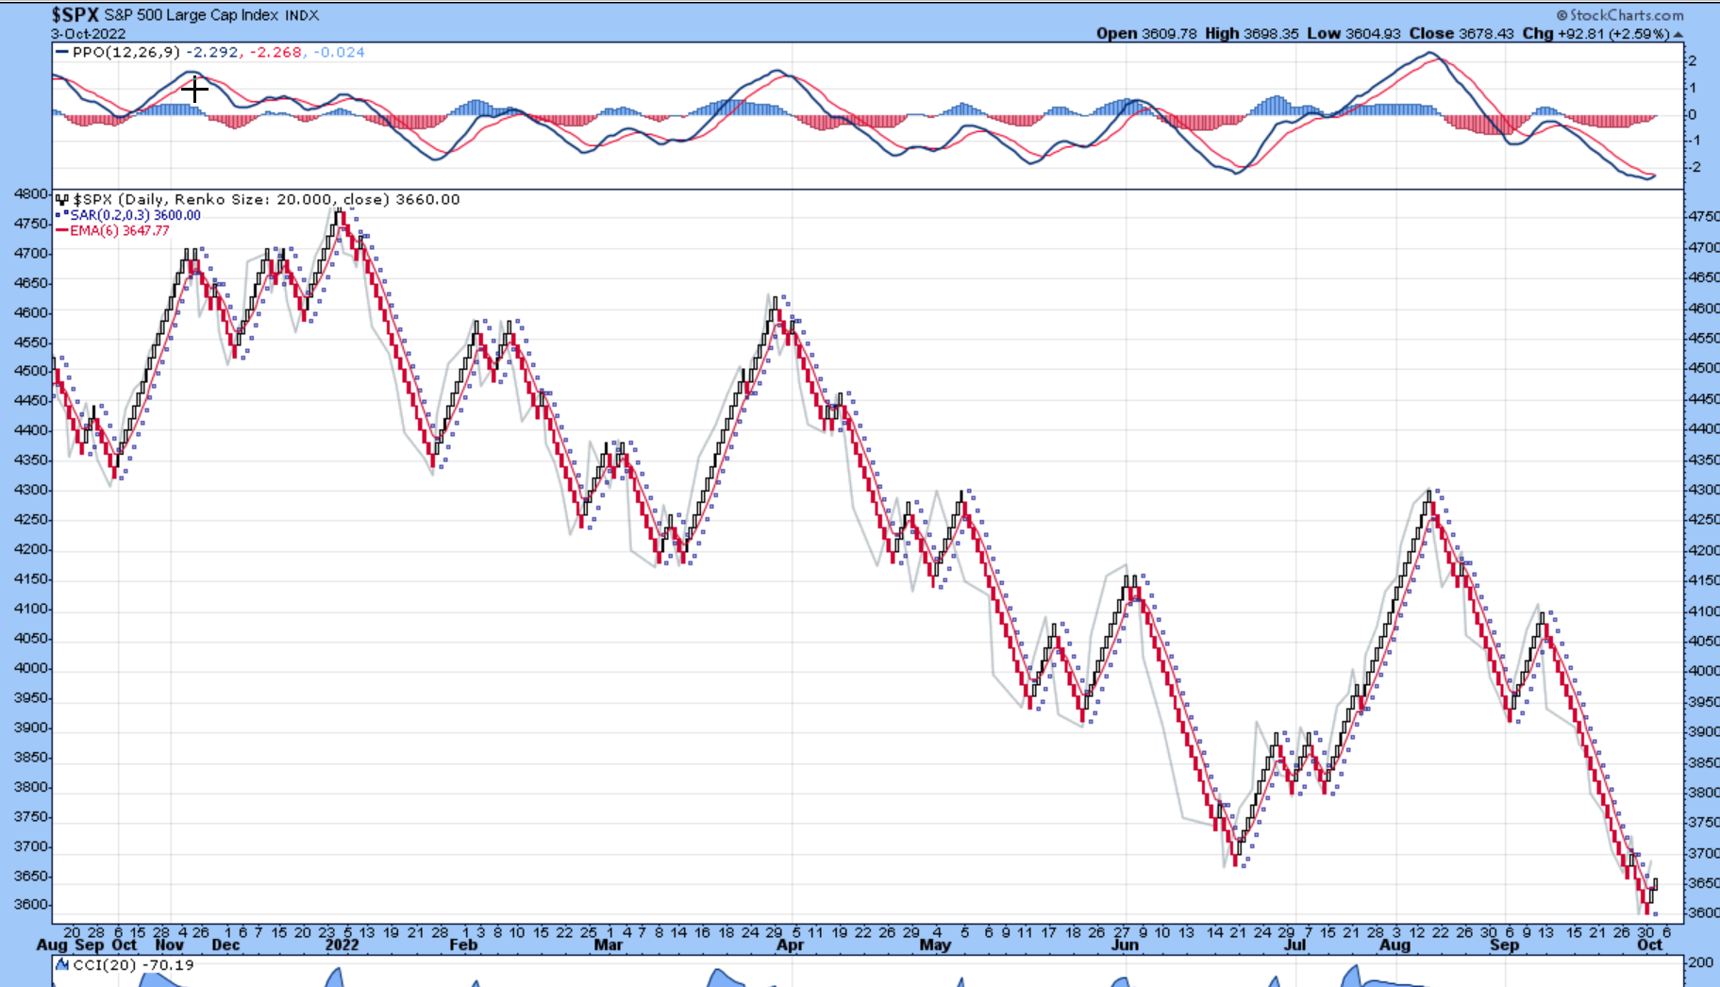Screen dimensions: 1720x987
Task: Click the red EMA(6) legend line marker
Action: 62,230
